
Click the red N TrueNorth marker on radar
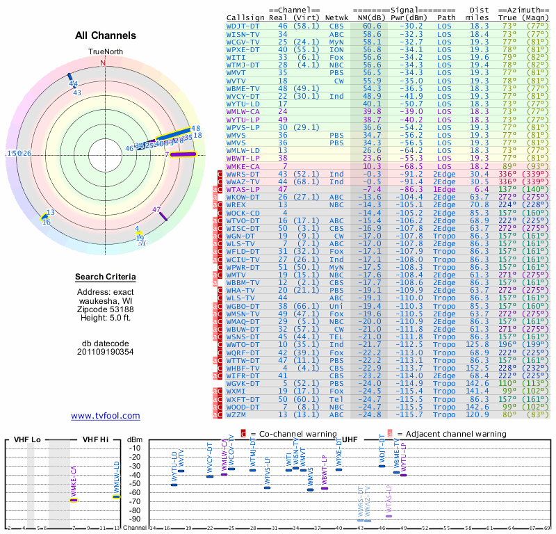(x=103, y=63)
